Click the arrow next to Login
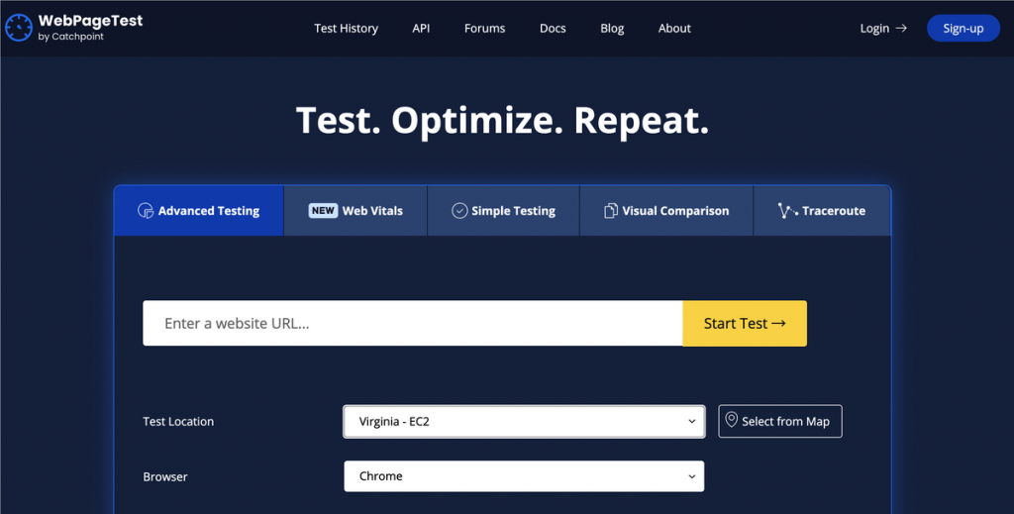The width and height of the screenshot is (1014, 514). (901, 29)
